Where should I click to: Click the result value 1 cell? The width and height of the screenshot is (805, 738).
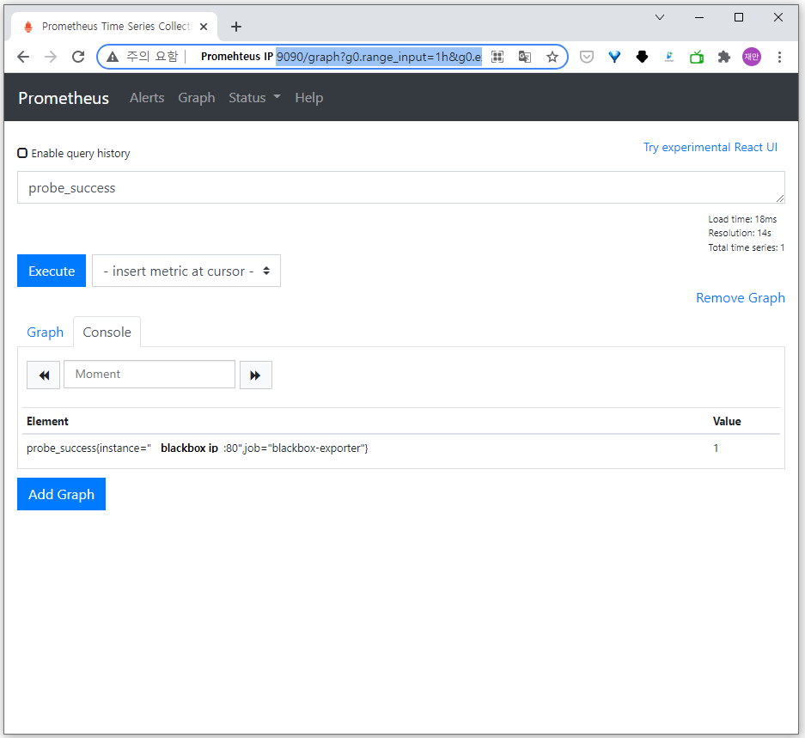pos(716,448)
